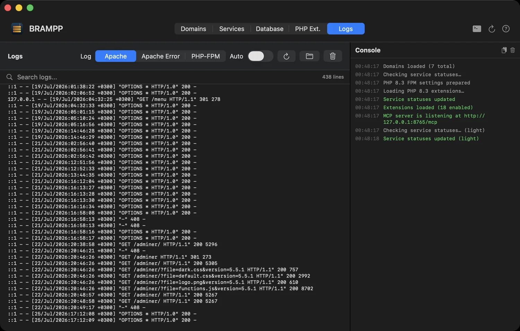Click console line 'Domains loaded (7 total)'
Screen dimensions: 520x331
click(x=419, y=66)
